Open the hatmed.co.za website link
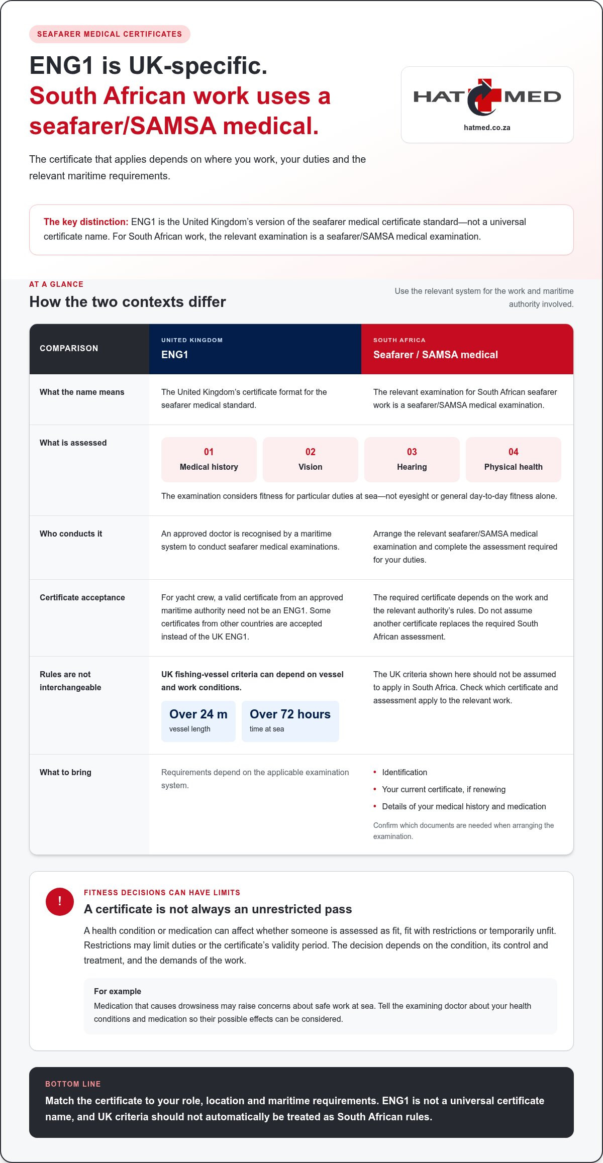The image size is (603, 1163). click(x=487, y=128)
